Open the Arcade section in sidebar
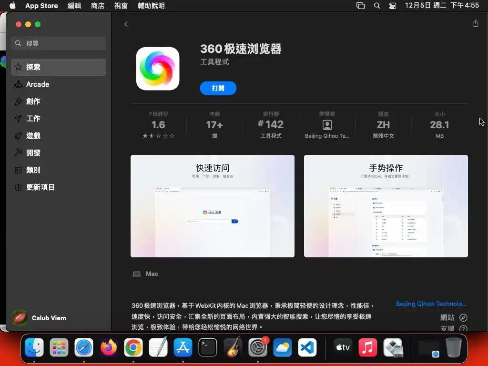488x366 pixels. [59, 84]
